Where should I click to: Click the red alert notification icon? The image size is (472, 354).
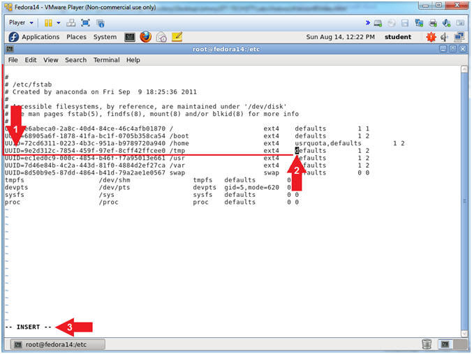pos(431,37)
